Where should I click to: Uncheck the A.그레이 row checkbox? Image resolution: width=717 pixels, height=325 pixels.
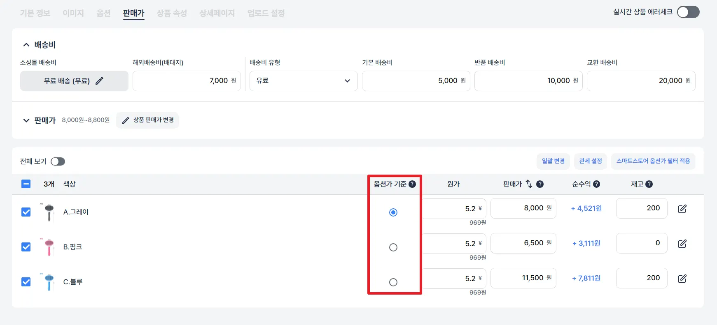[x=26, y=212]
